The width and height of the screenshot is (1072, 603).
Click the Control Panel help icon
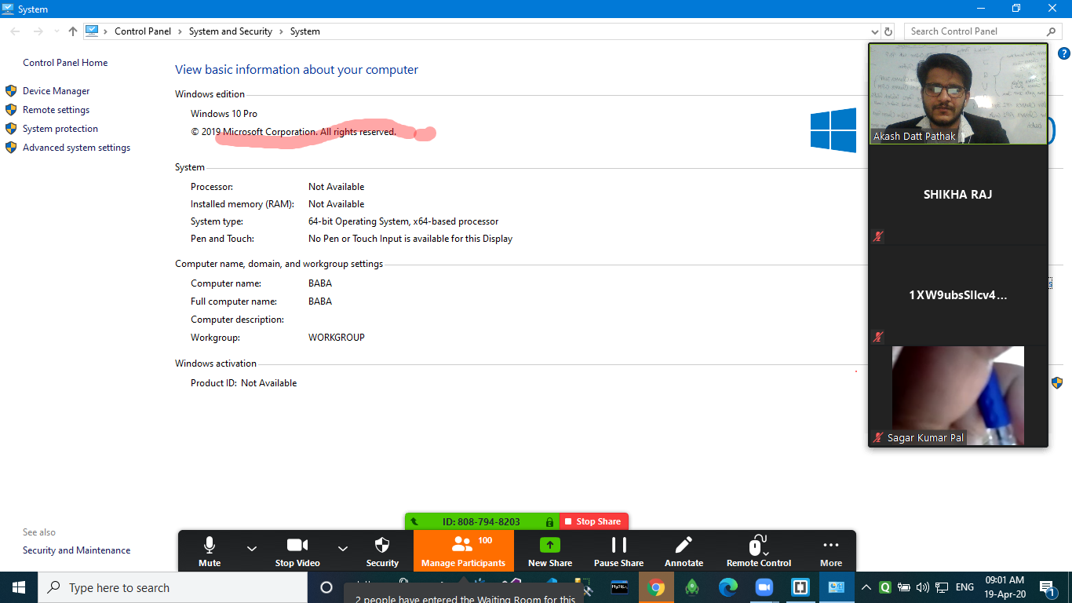pos(1063,53)
